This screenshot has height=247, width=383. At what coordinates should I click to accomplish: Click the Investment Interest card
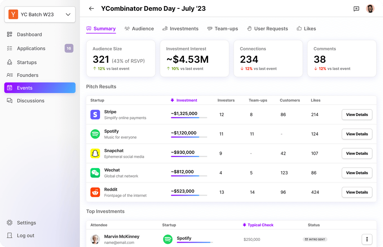coord(195,58)
